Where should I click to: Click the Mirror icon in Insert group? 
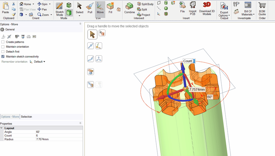coord(173,3)
